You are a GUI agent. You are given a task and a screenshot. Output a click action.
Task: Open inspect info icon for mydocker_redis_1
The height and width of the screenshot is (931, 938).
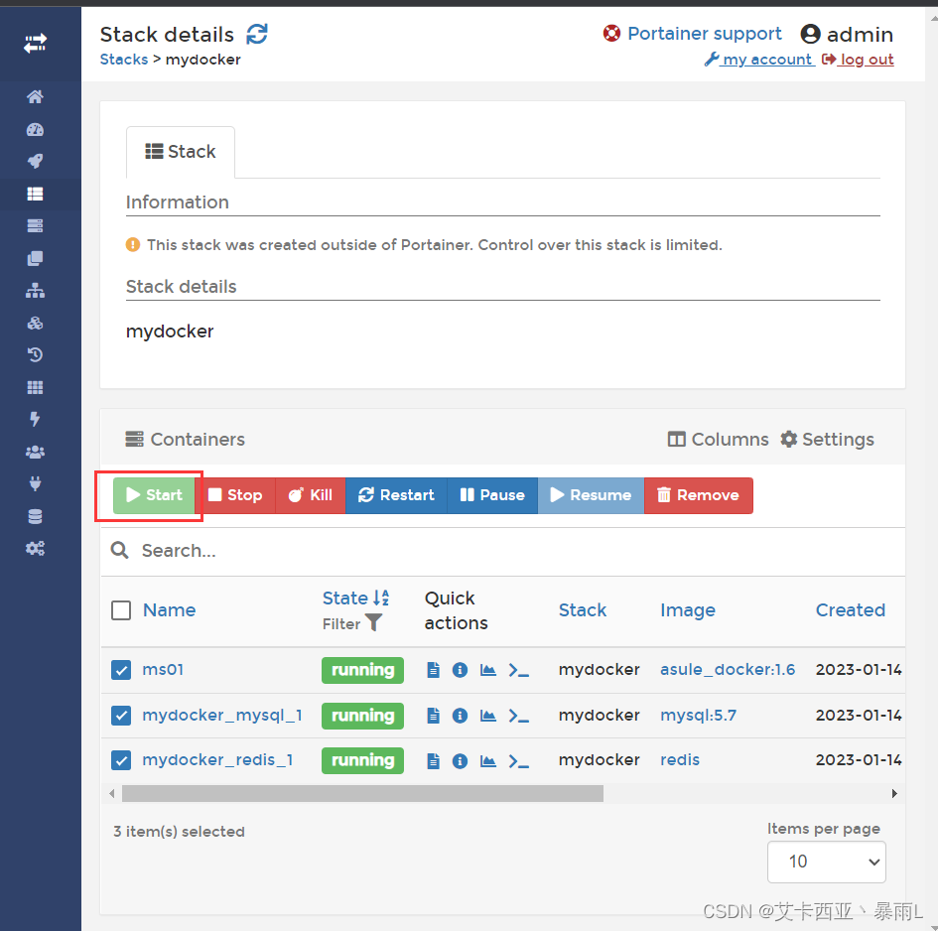[x=460, y=761]
